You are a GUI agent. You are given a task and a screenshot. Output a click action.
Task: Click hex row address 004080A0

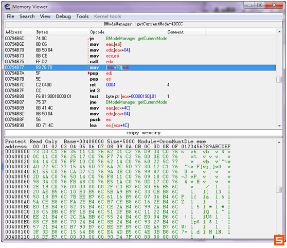(x=17, y=202)
